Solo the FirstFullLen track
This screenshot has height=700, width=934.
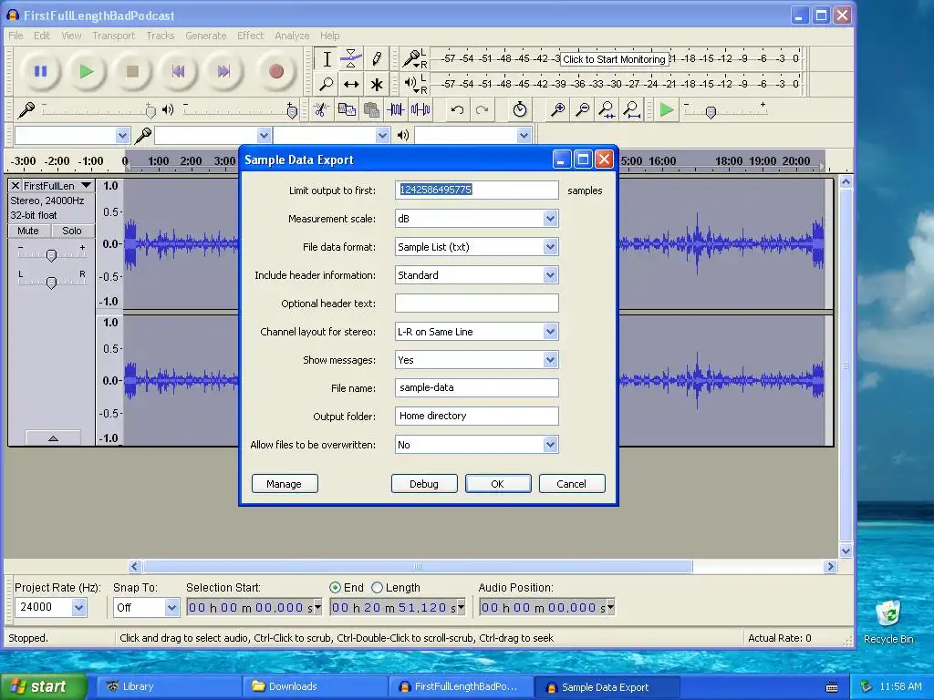click(x=72, y=231)
